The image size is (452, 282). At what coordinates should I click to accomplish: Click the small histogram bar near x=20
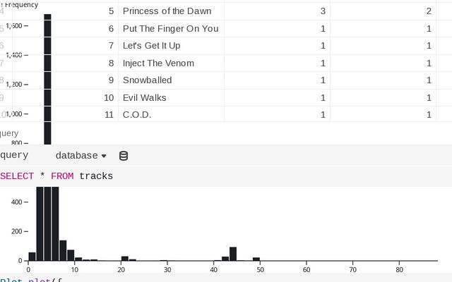pyautogui.click(x=125, y=258)
